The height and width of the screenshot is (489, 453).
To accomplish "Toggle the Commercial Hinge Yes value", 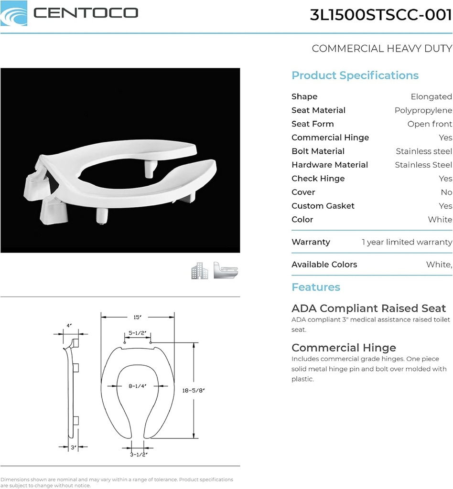I will click(x=445, y=138).
